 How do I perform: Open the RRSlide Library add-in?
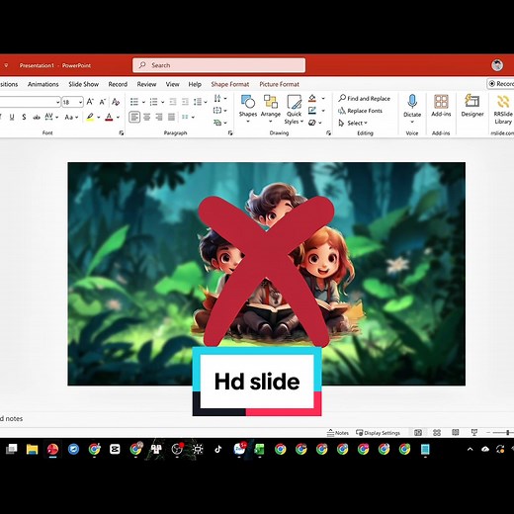[503, 110]
